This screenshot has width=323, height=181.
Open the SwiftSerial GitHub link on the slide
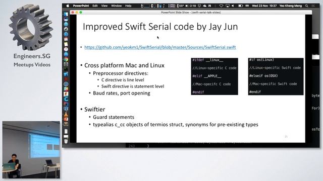(160, 47)
